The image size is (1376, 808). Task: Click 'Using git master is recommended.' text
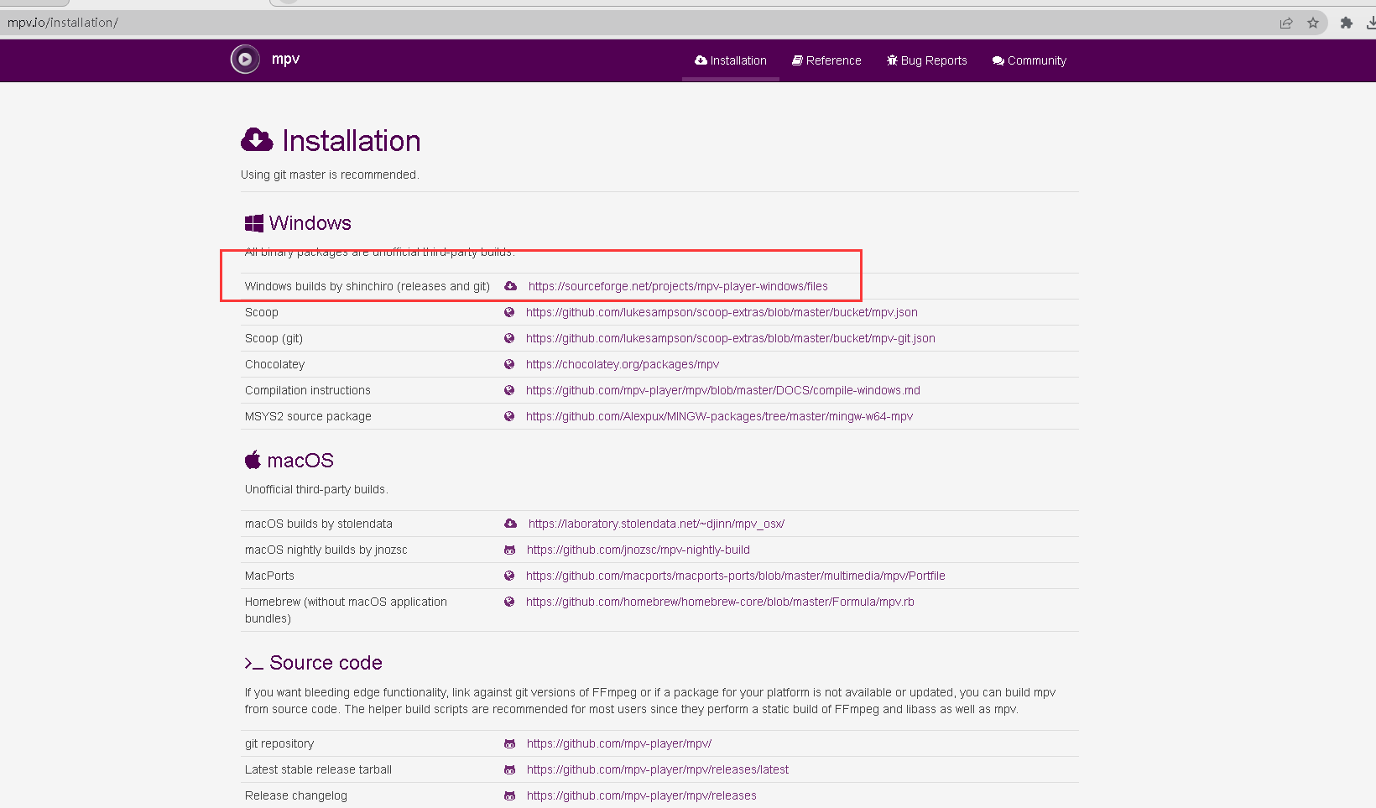330,175
